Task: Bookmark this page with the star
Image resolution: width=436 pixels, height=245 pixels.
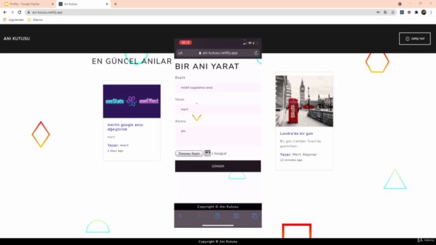Action: 392,12
